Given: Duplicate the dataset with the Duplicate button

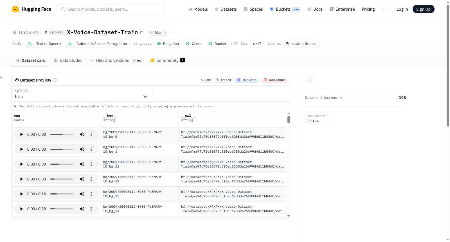Looking at the screenshot, I should (247, 80).
